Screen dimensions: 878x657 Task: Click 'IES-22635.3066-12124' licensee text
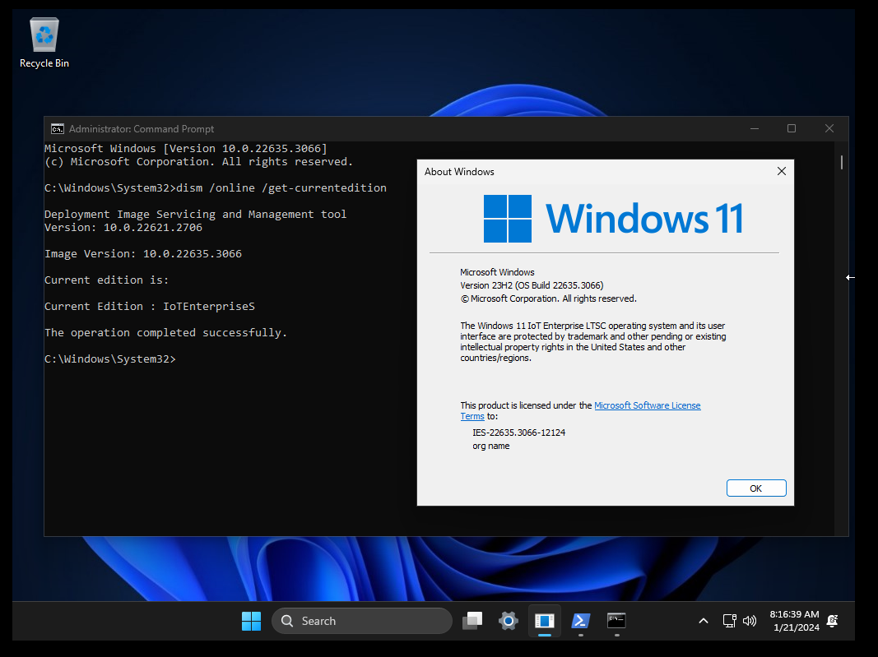click(x=518, y=433)
